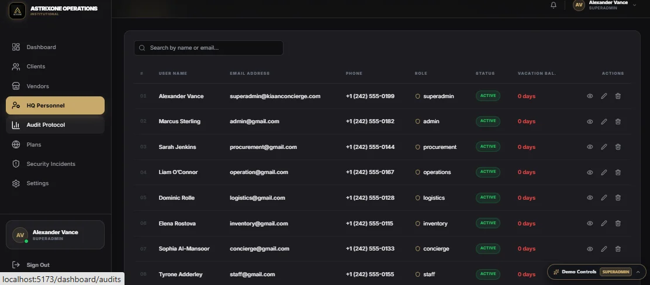650x285 pixels.
Task: Click the superadmin role shield icon
Action: coord(418,96)
